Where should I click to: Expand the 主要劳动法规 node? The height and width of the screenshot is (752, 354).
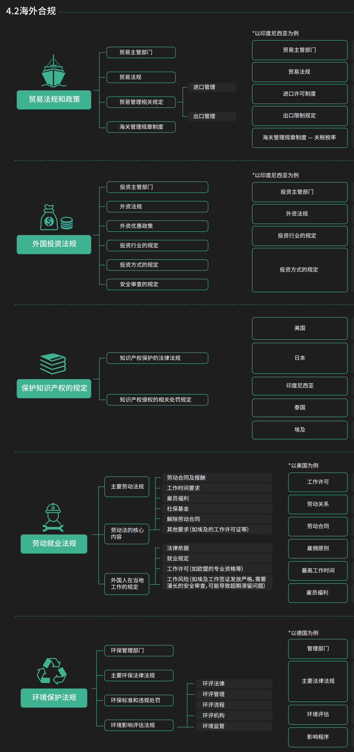click(127, 487)
